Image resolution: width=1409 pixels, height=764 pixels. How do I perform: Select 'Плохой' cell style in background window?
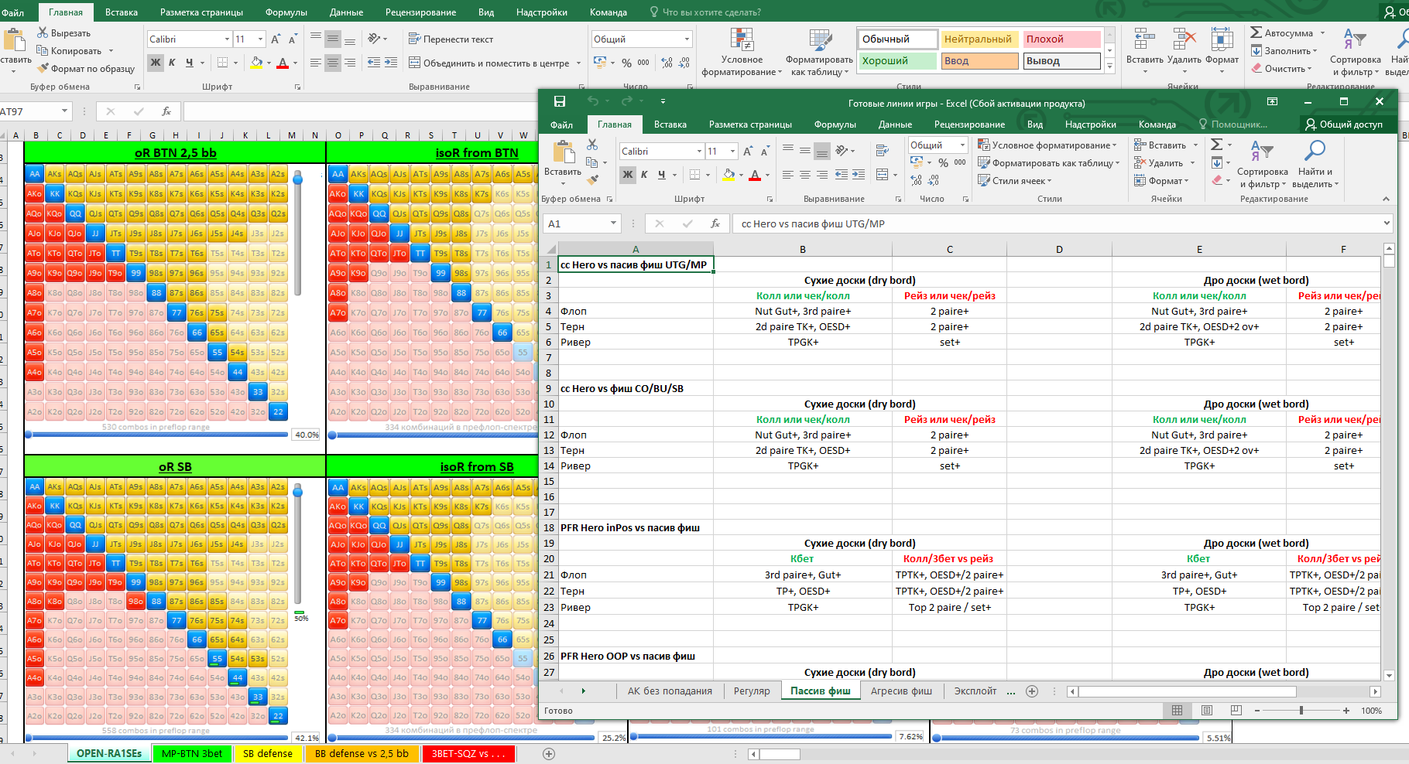[x=1062, y=39]
